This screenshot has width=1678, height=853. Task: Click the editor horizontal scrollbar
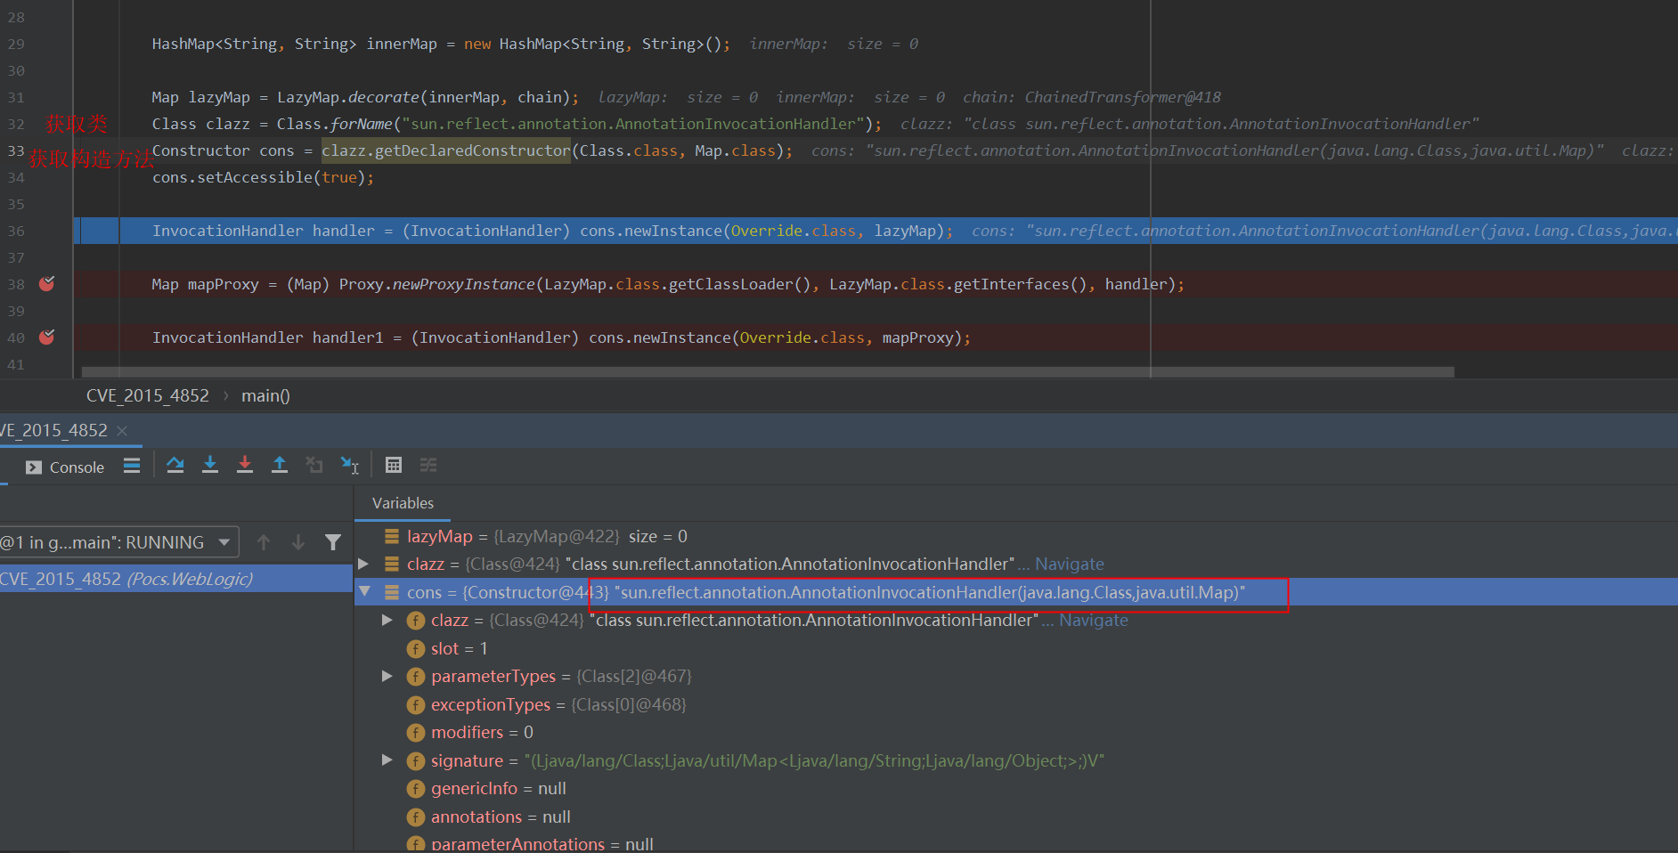[x=768, y=372]
